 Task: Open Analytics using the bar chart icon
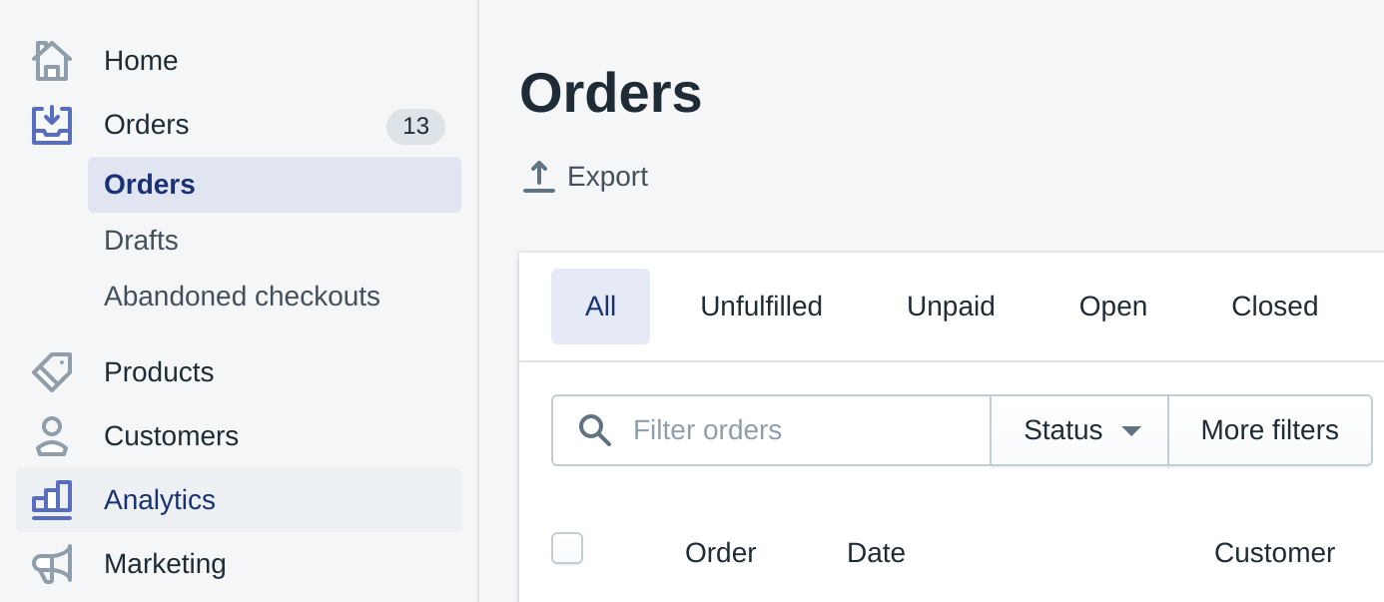[52, 499]
